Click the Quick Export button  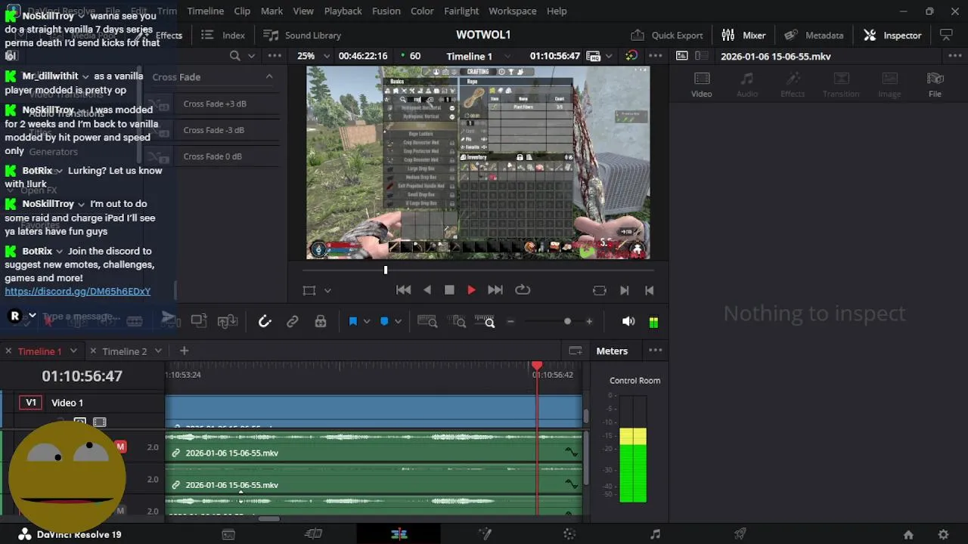pyautogui.click(x=666, y=35)
